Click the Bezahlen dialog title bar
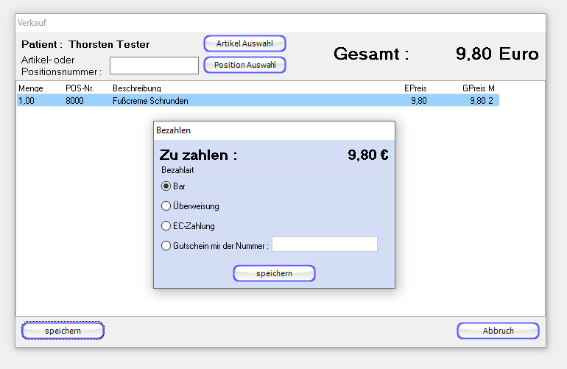The image size is (567, 369). tap(273, 130)
